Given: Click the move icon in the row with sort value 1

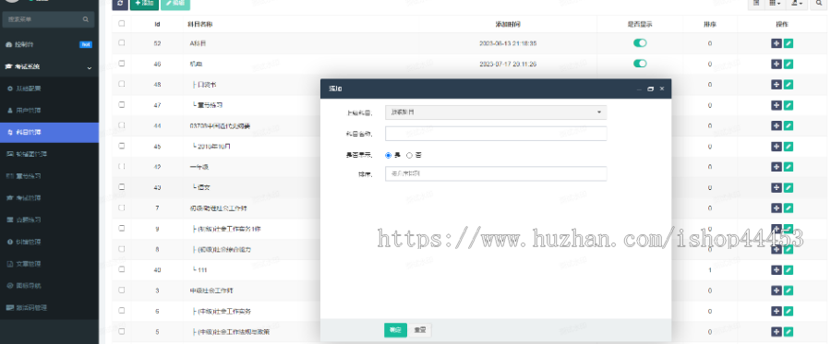Looking at the screenshot, I should pos(777,270).
